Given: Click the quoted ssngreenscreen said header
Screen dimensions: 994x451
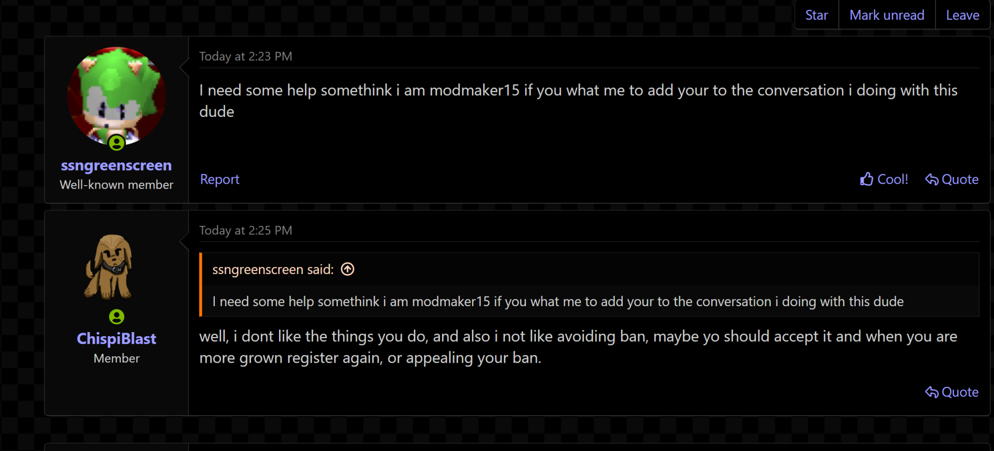Looking at the screenshot, I should [273, 269].
